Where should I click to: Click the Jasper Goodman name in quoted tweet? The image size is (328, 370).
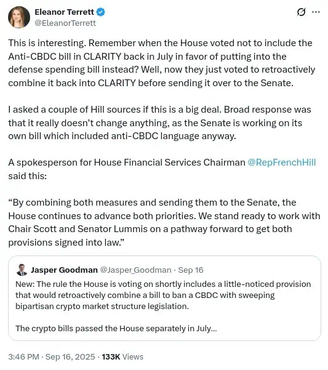[x=64, y=270]
